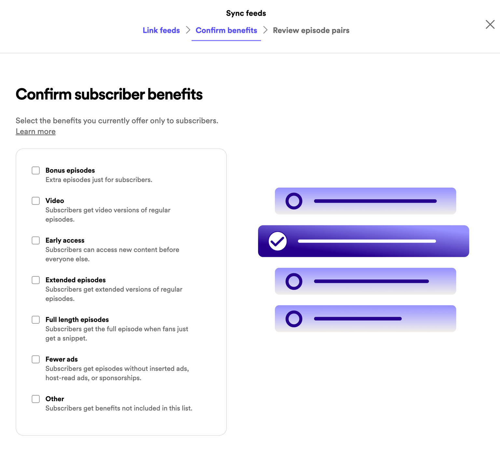Open the Review episode pairs step
This screenshot has height=453, width=500.
tap(311, 30)
